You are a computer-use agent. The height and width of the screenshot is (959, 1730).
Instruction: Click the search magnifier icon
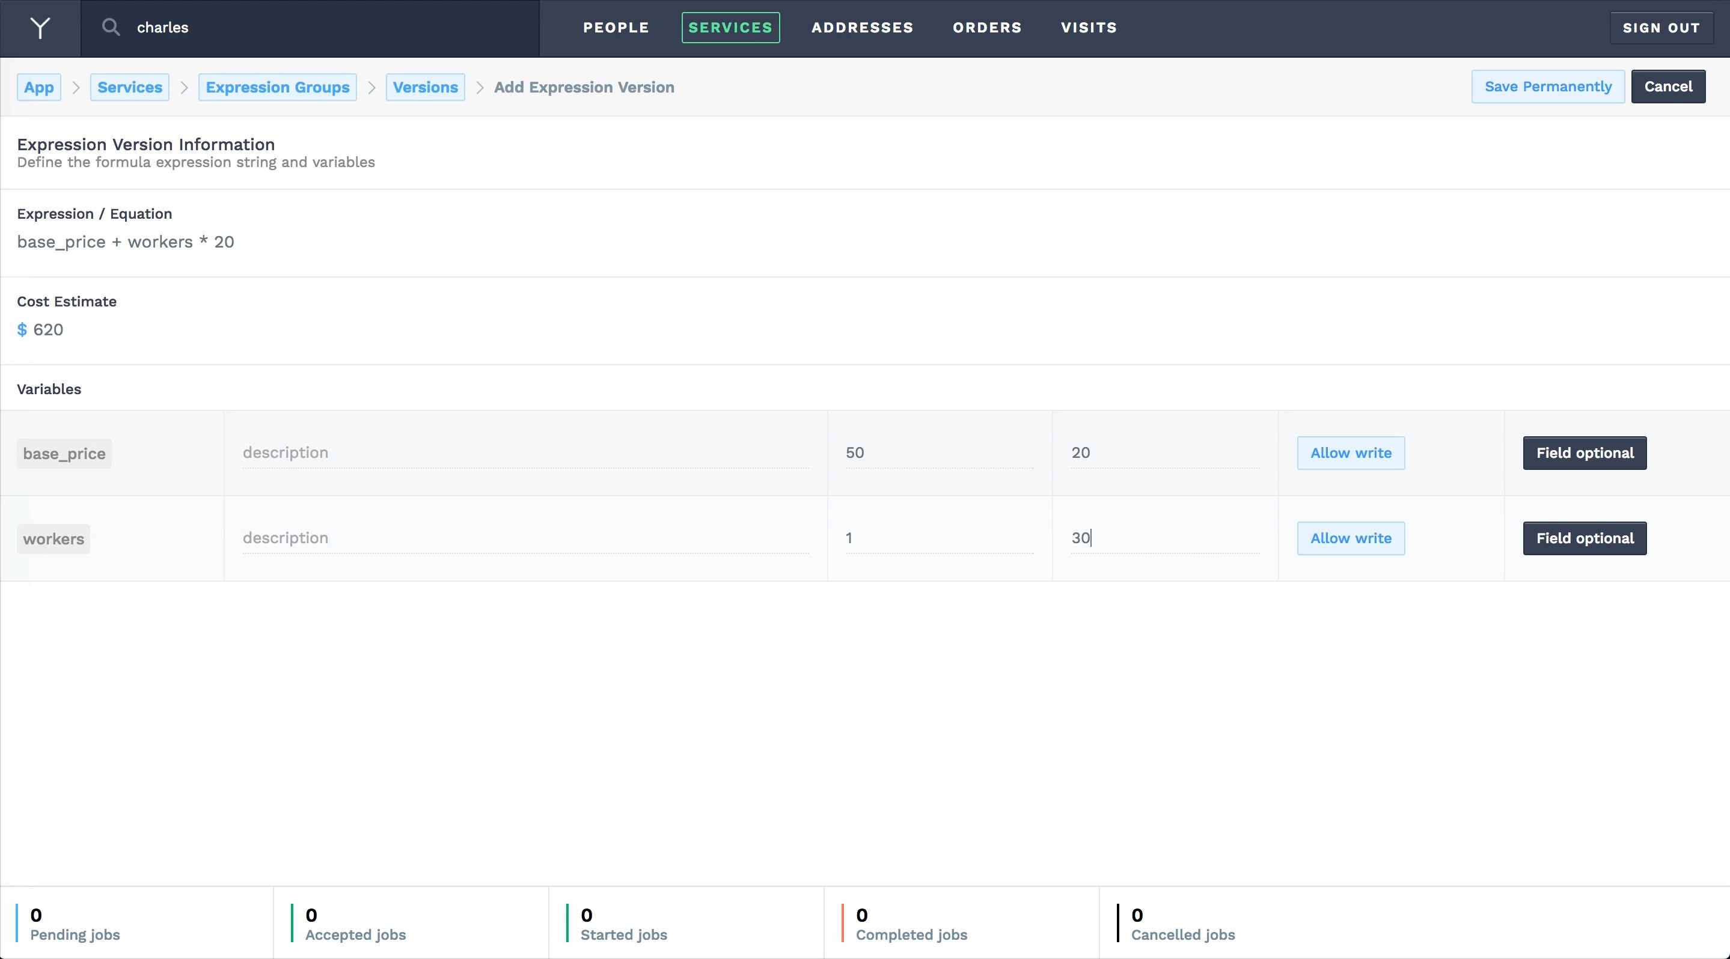(x=111, y=28)
